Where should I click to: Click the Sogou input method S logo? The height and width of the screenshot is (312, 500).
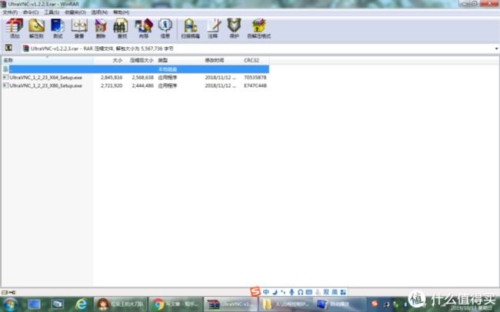(255, 291)
